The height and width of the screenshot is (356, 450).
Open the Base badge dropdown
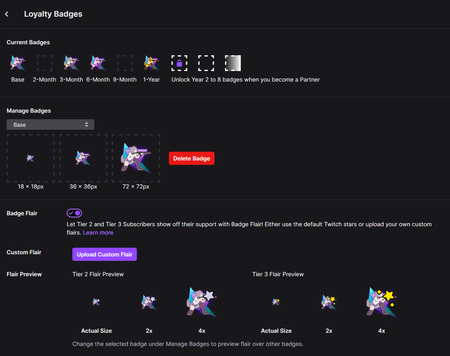point(50,125)
